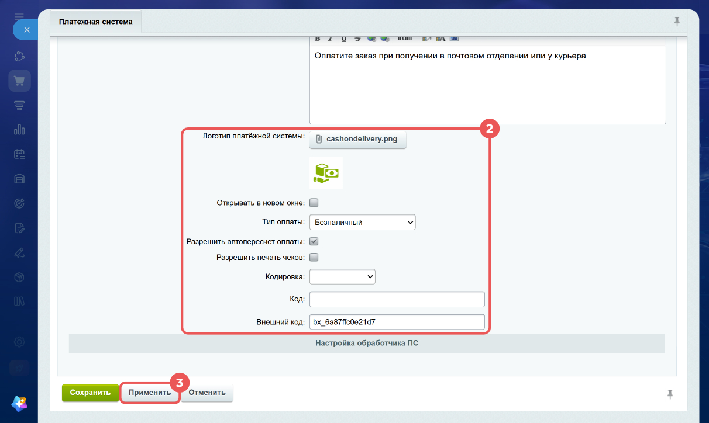Viewport: 709px width, 423px height.
Task: Open the signature pen icon in the sidebar
Action: 19,252
